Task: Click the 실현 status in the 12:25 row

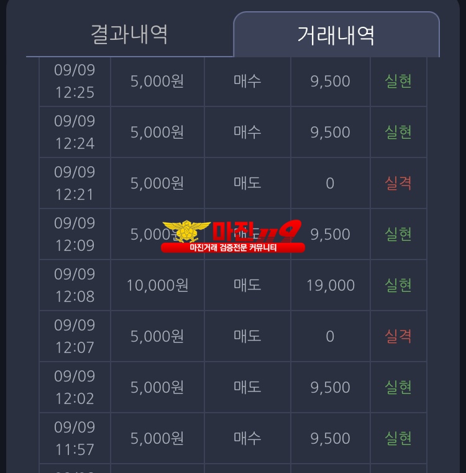Action: click(398, 81)
